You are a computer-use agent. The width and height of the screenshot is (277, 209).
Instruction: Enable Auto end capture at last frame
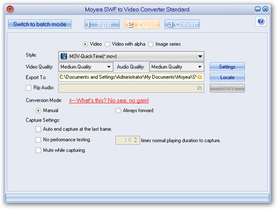(x=38, y=129)
